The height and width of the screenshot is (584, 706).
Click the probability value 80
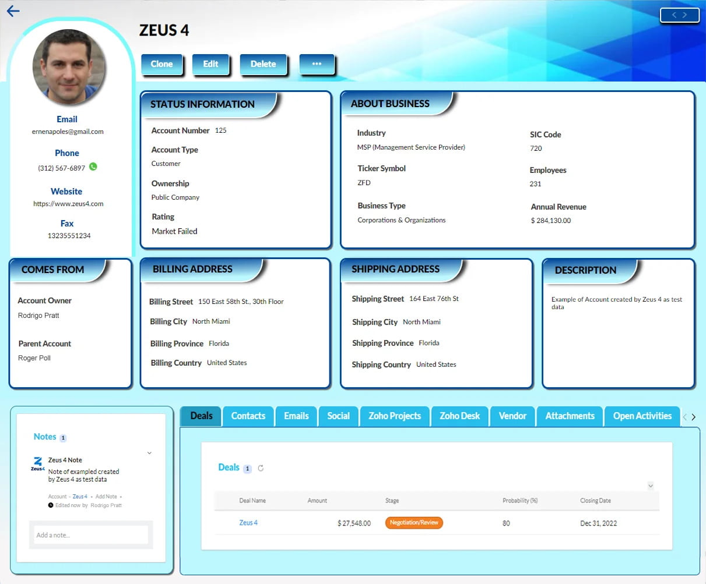tap(506, 523)
